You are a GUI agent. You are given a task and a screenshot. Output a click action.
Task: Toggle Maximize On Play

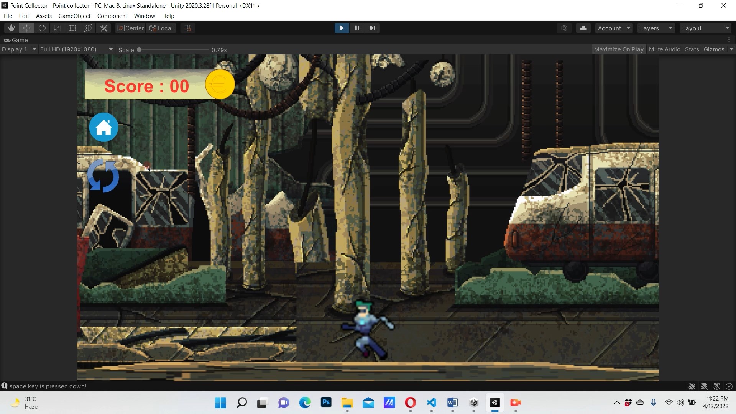pyautogui.click(x=618, y=49)
